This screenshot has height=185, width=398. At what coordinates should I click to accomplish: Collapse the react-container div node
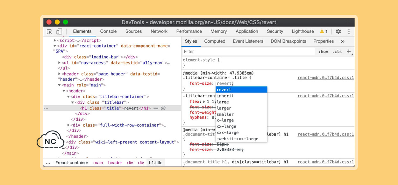tap(55, 46)
